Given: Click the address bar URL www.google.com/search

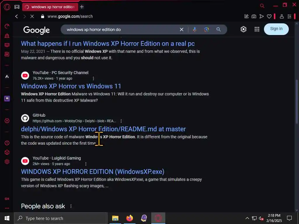Looking at the screenshot, I should coord(70,16).
